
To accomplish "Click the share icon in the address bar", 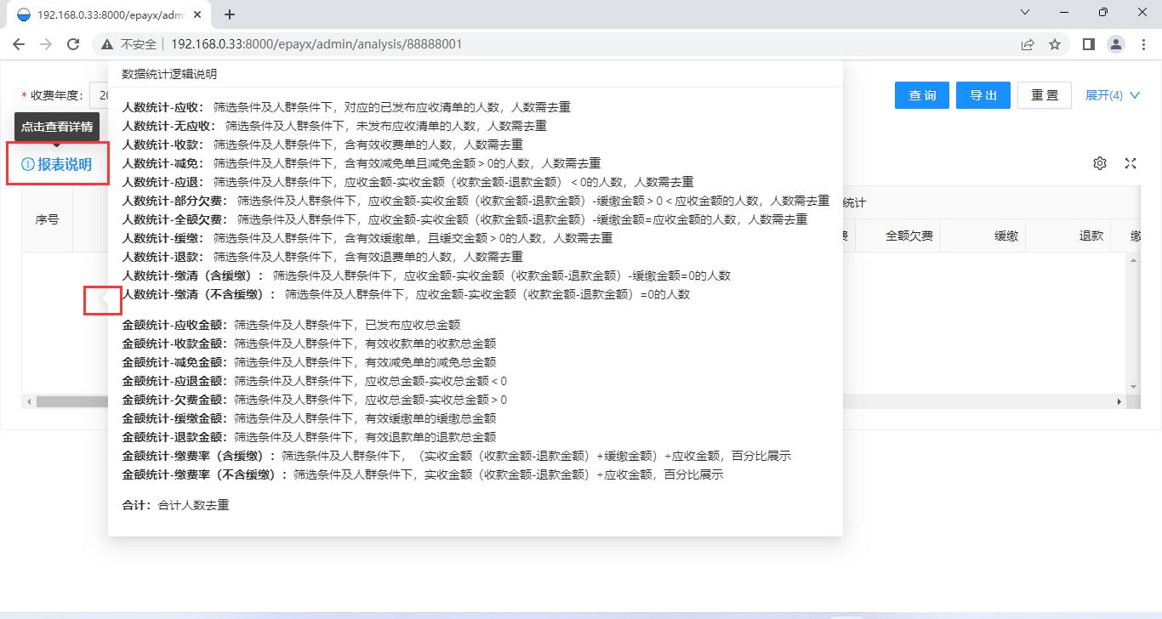I will point(1027,44).
